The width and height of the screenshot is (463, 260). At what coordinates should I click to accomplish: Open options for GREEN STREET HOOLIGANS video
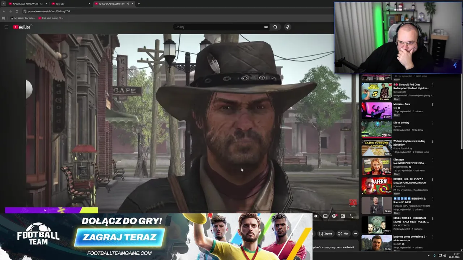(x=433, y=218)
